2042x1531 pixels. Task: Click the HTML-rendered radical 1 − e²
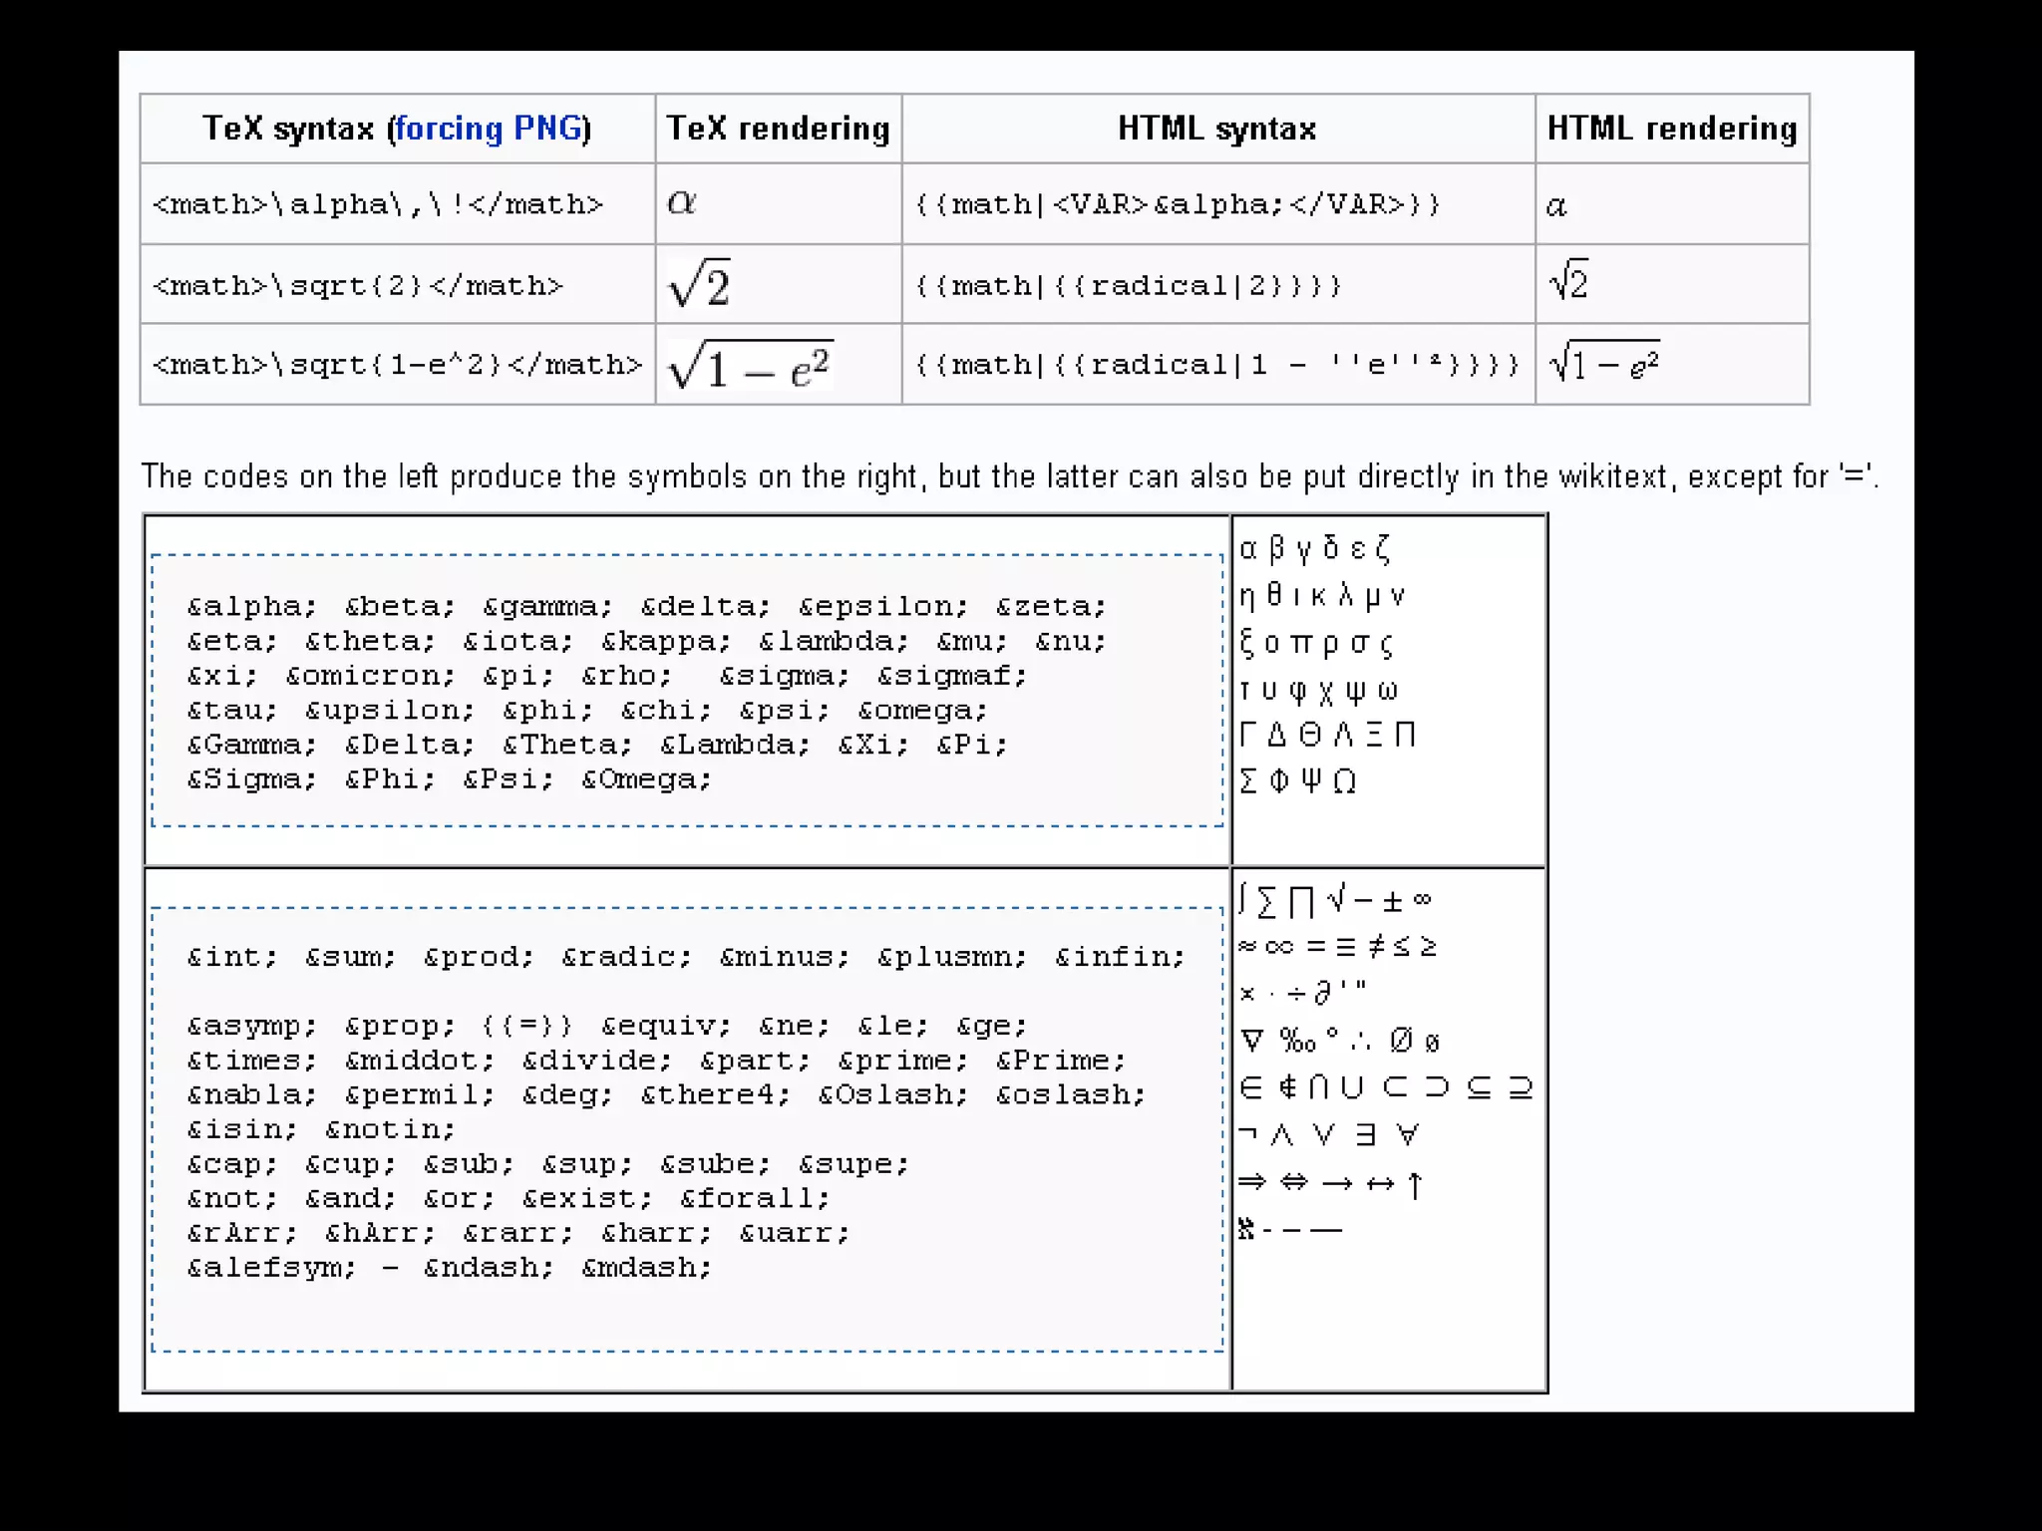point(1604,363)
